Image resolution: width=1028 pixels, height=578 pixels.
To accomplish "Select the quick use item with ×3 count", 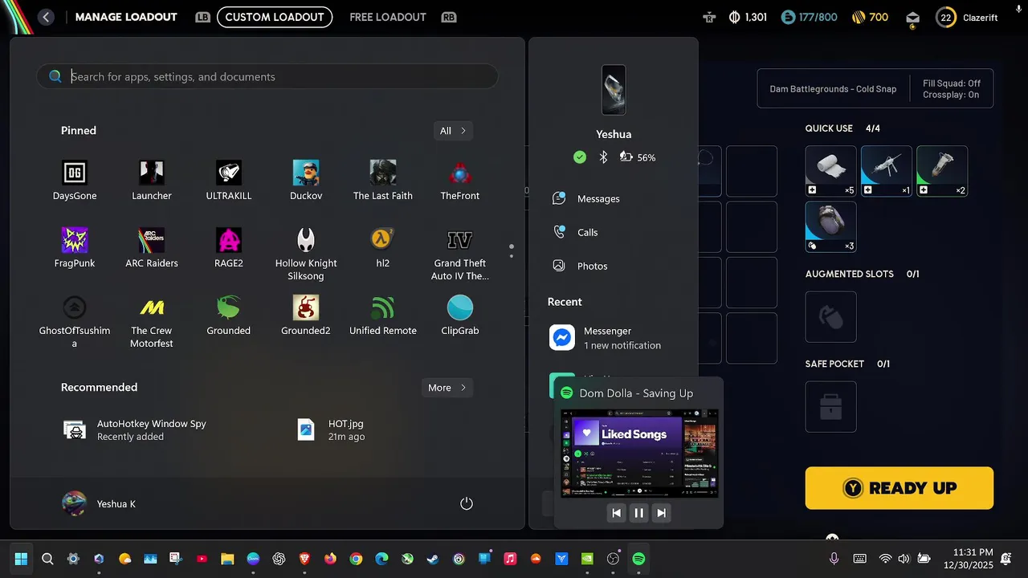I will click(830, 226).
